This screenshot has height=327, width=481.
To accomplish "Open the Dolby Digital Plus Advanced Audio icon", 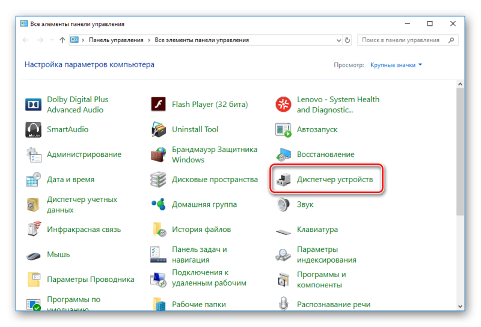I will [x=33, y=105].
